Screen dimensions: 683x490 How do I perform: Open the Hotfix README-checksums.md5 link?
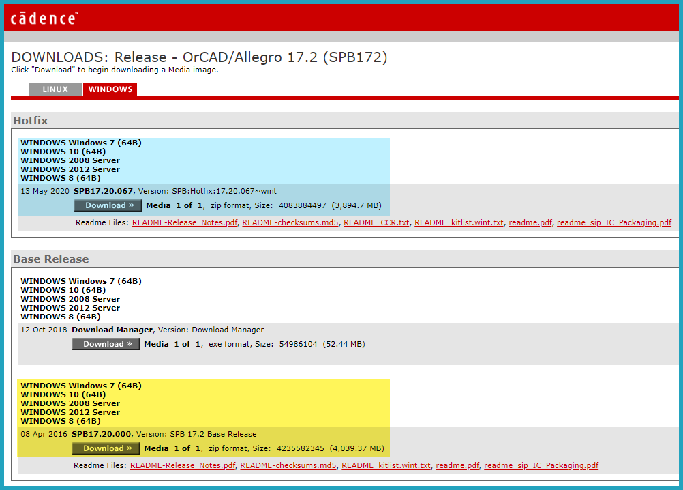click(x=290, y=222)
